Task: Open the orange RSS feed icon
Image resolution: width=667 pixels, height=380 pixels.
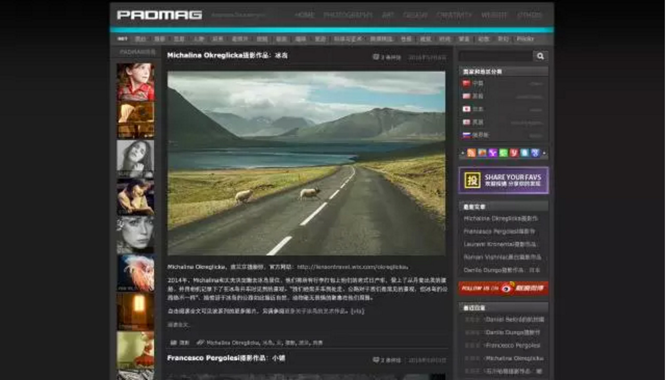Action: [x=471, y=153]
